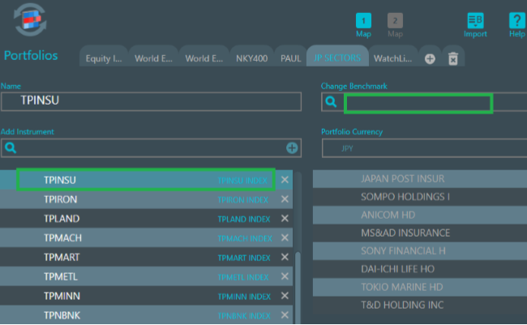Select the JP SECTORS tab

tap(337, 58)
